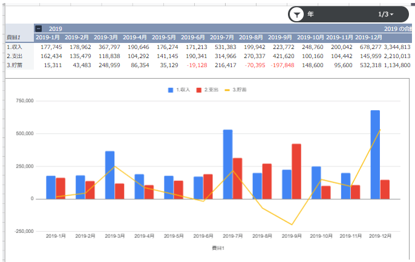Select the 2019-12月 column header cell
Screen dimensions: 415x262
tap(369, 38)
